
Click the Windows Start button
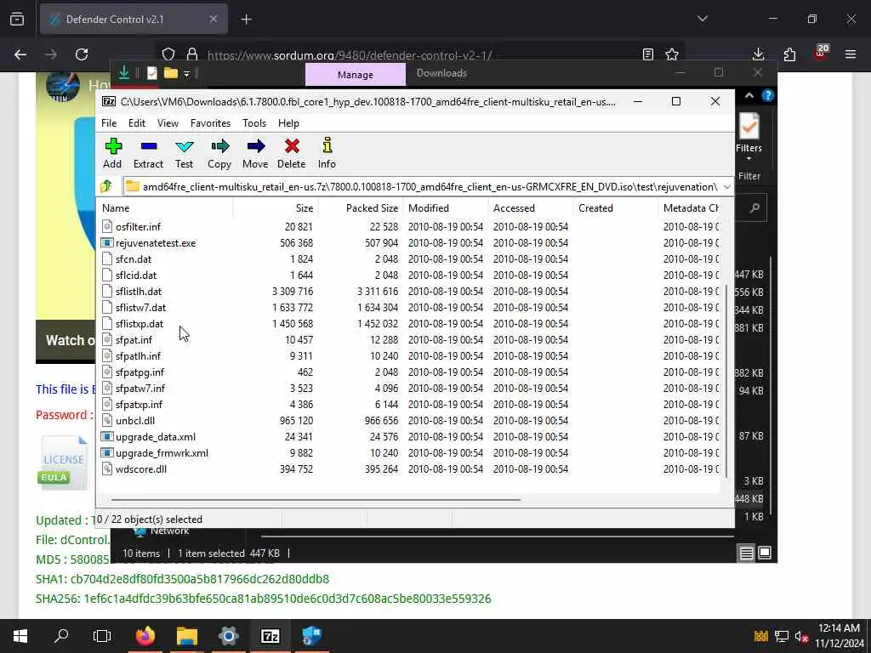(x=20, y=636)
